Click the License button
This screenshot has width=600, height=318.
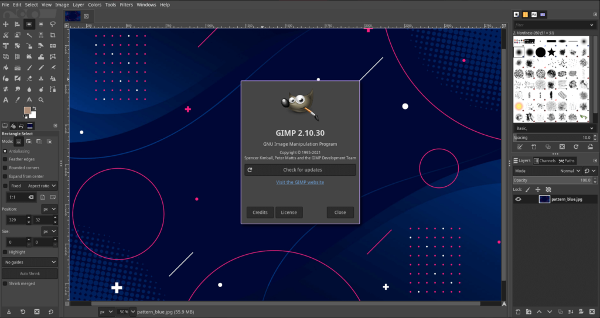tap(289, 213)
